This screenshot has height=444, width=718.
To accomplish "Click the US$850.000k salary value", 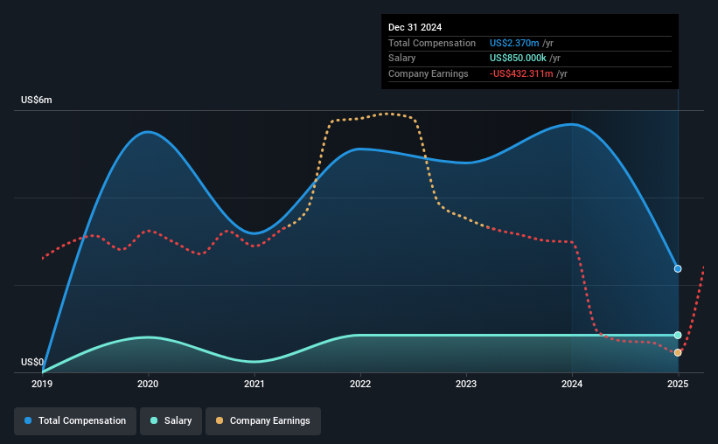I will point(518,59).
